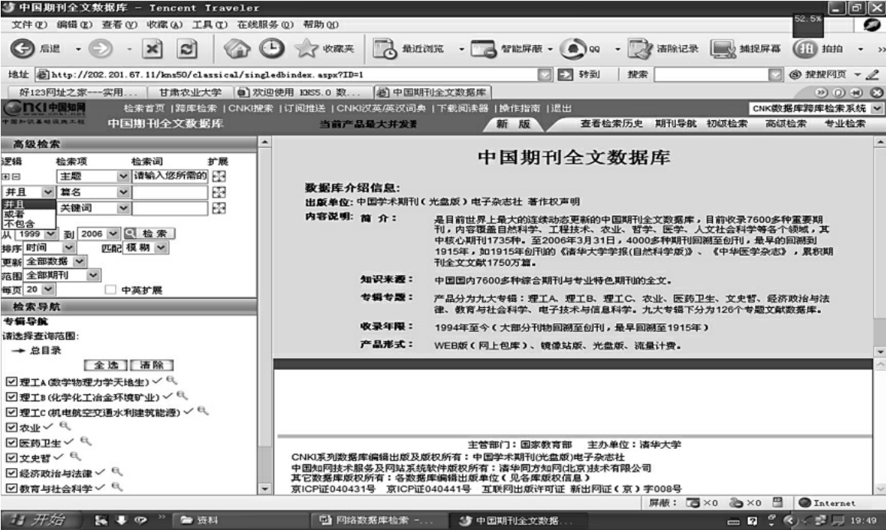886x530 pixels.
Task: Toggle the 教育与社会科学 checkbox
Action: pos(11,488)
